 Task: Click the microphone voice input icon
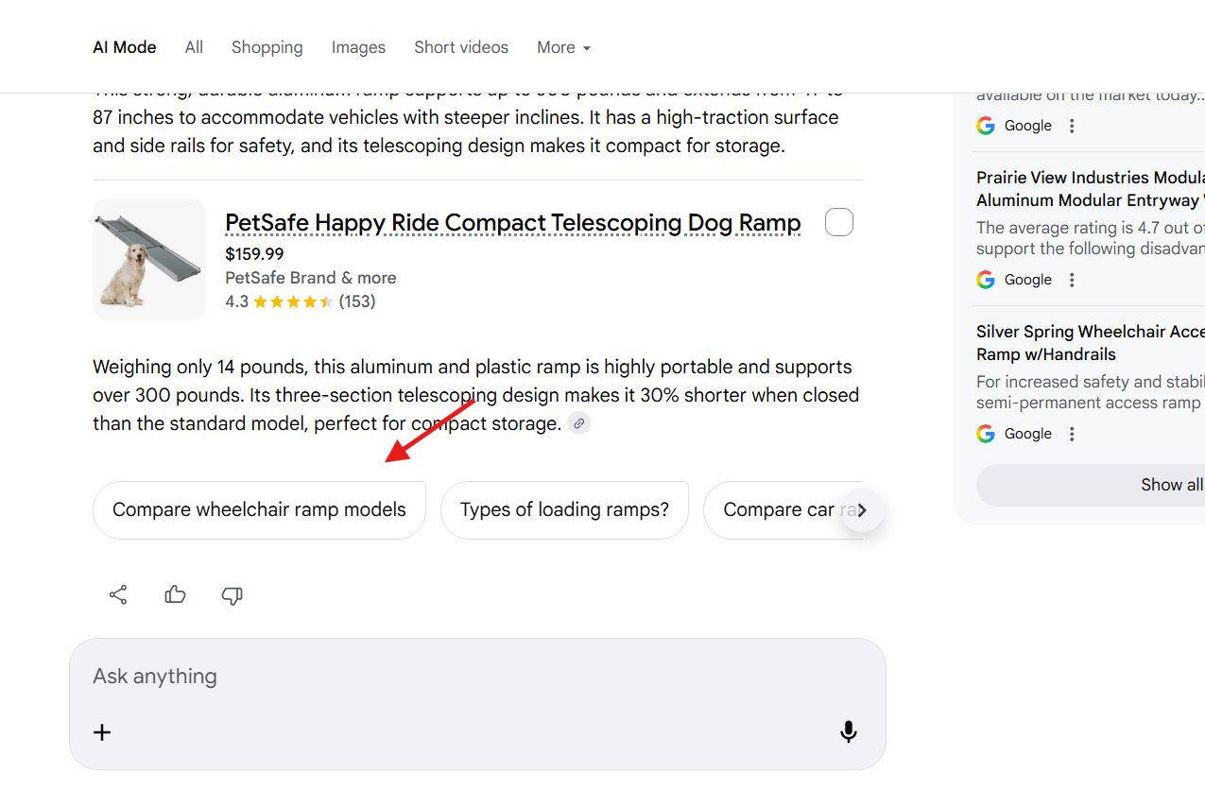click(849, 731)
